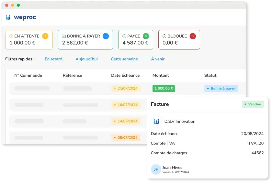Click the green 1 000,00 € amount tag
Screen dimensions: 273x185
click(x=163, y=88)
